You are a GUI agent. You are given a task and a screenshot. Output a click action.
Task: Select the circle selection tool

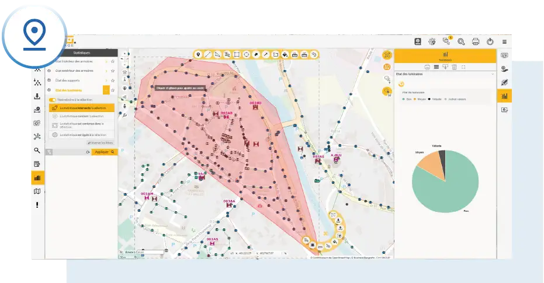(247, 54)
